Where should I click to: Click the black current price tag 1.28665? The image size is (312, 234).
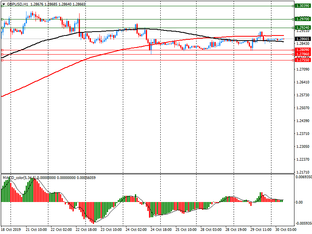pyautogui.click(x=303, y=39)
